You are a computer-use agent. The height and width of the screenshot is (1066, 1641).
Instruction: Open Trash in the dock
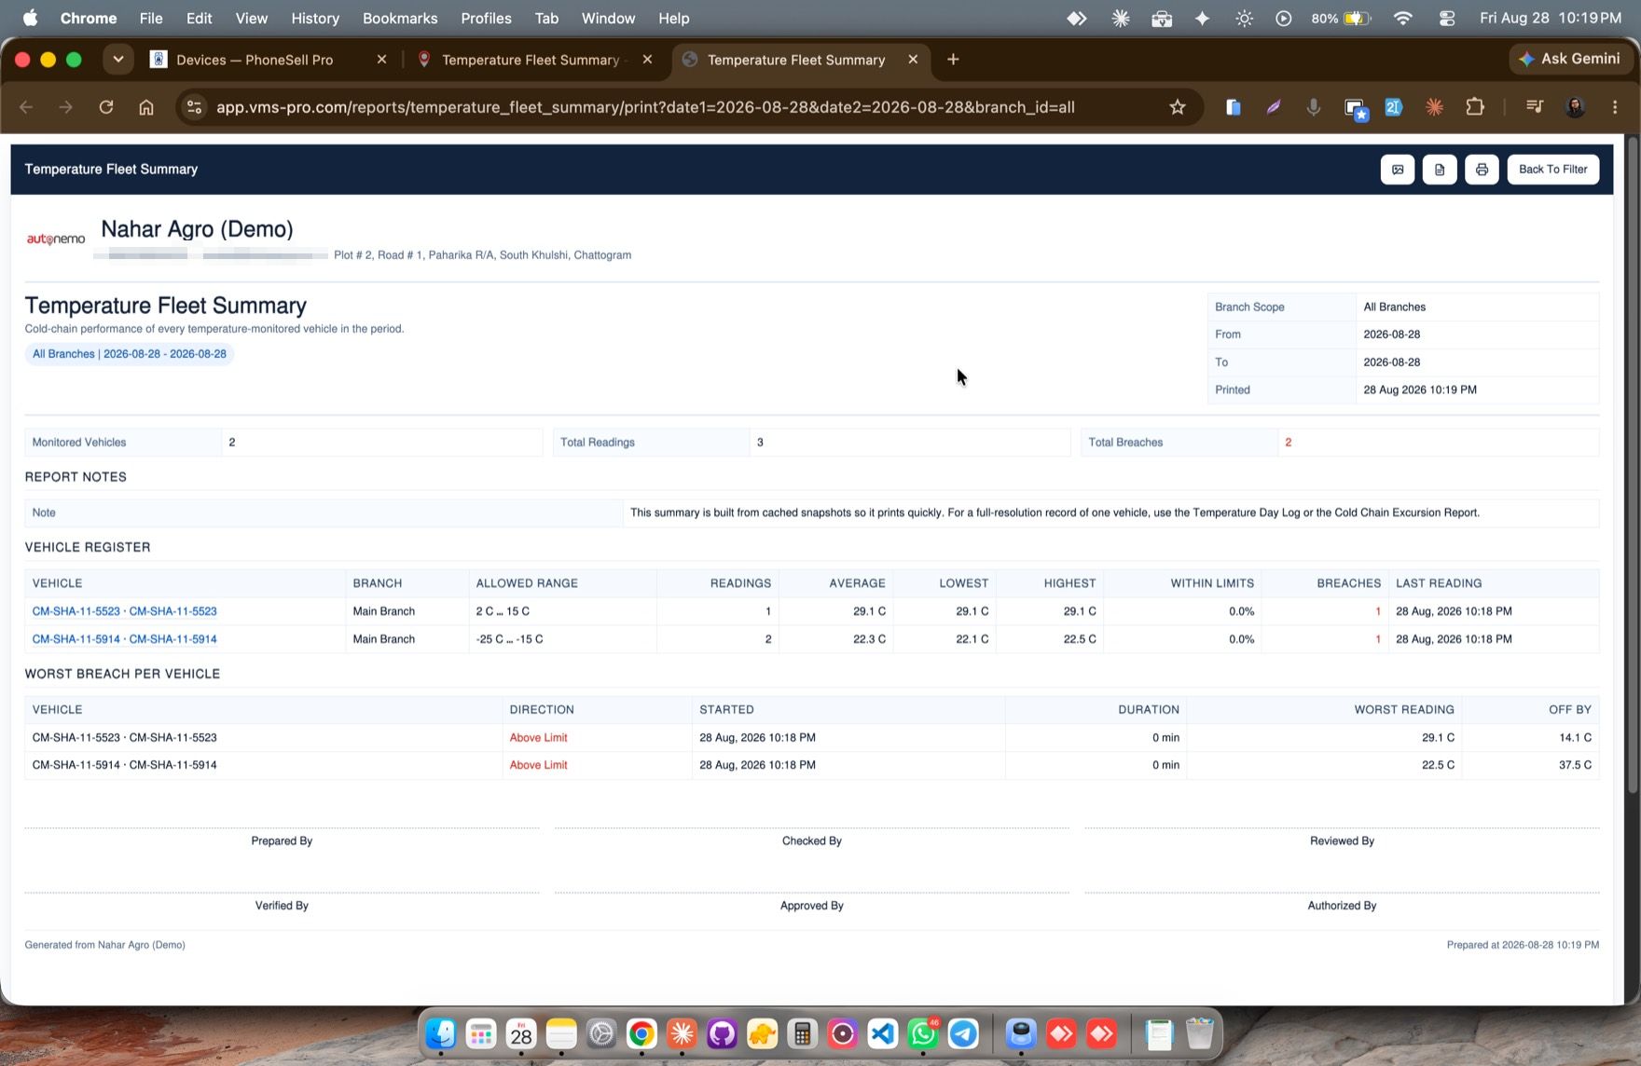tap(1200, 1033)
